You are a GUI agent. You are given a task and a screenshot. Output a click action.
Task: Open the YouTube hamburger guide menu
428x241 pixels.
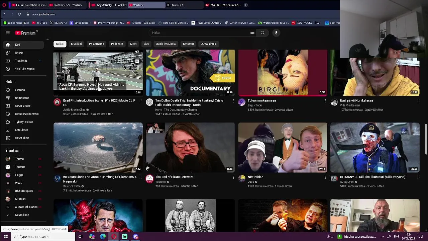[8, 33]
